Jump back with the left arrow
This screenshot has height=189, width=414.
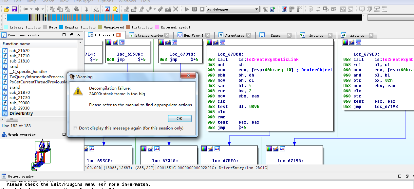(25, 9)
